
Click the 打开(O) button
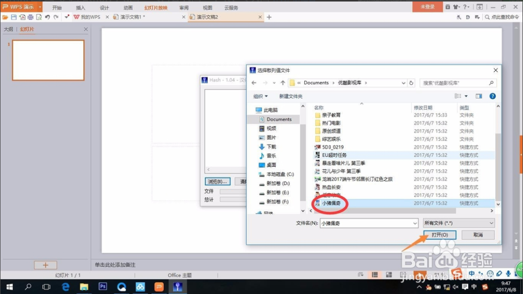(440, 235)
